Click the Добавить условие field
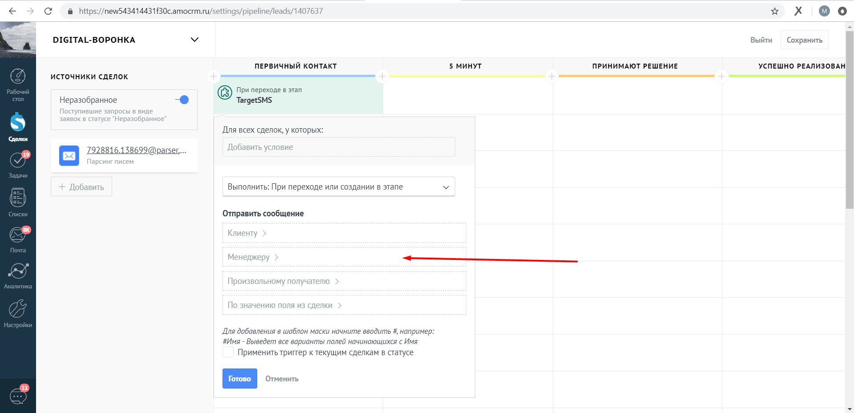The height and width of the screenshot is (413, 854). click(339, 147)
